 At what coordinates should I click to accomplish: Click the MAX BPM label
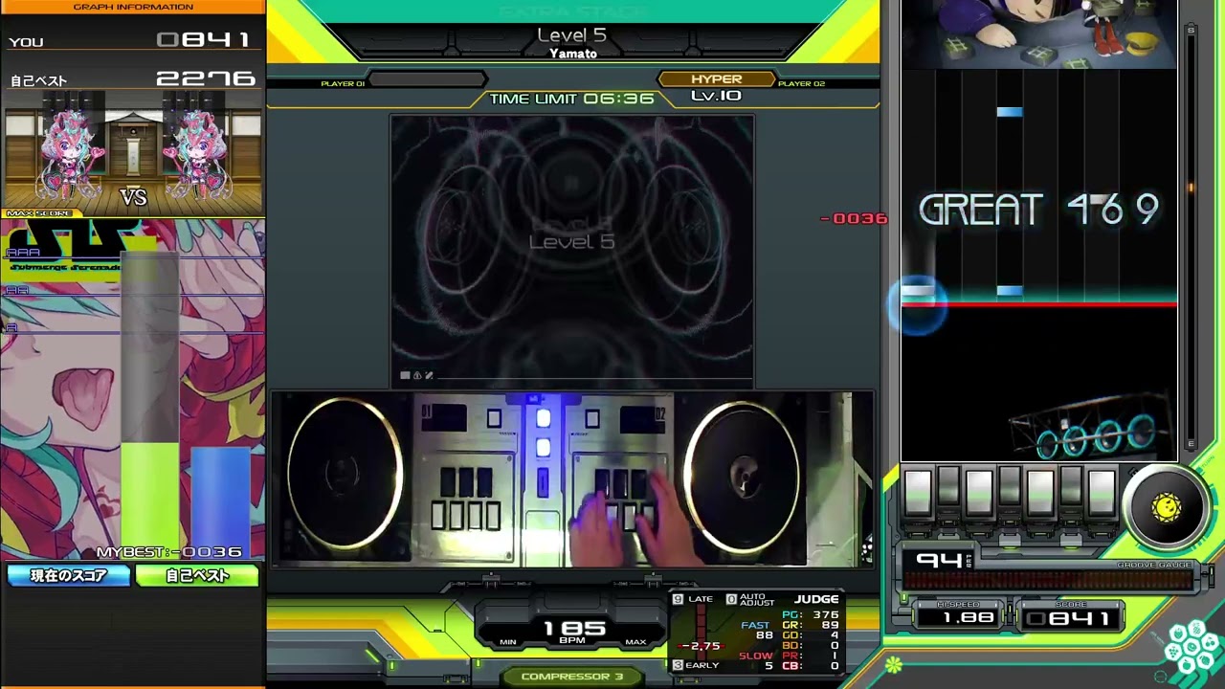click(635, 642)
